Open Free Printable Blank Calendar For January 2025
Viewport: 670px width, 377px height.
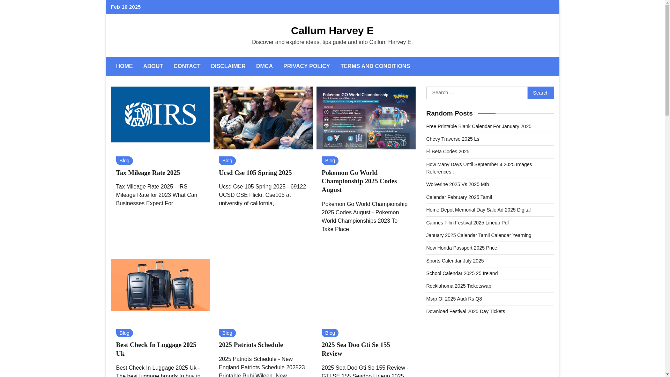point(479,126)
